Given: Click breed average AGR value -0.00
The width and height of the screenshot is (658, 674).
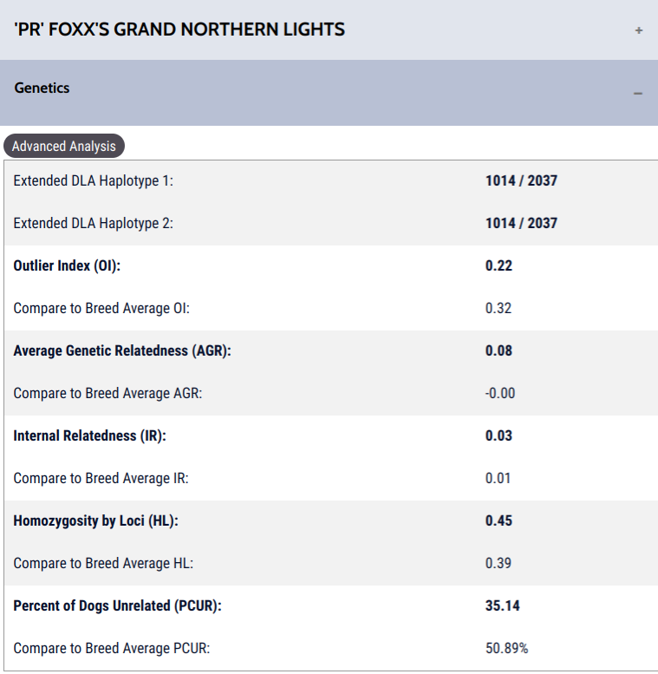Looking at the screenshot, I should (x=500, y=393).
